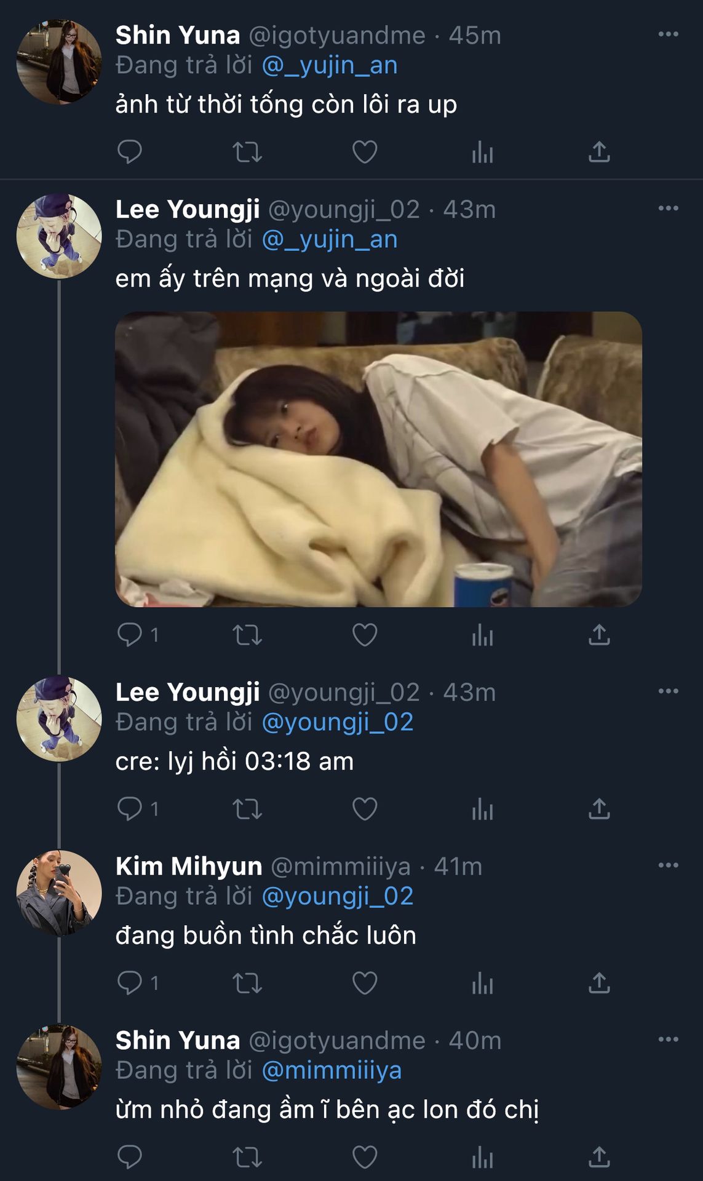Open more options on Lee Youngji's photo tweet

668,208
